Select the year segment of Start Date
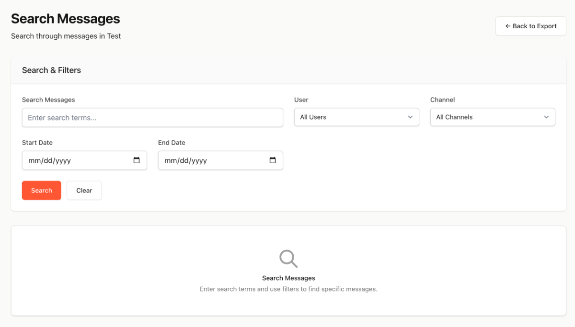Viewport: 575px width, 327px height. pos(63,161)
